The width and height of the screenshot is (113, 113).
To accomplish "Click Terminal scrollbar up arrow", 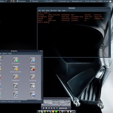I will [x=109, y=13].
